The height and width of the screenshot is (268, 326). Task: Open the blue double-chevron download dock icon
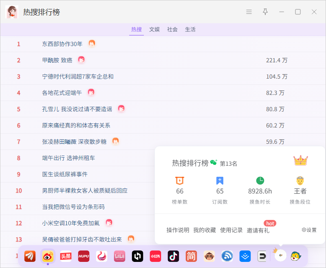pyautogui.click(x=245, y=256)
